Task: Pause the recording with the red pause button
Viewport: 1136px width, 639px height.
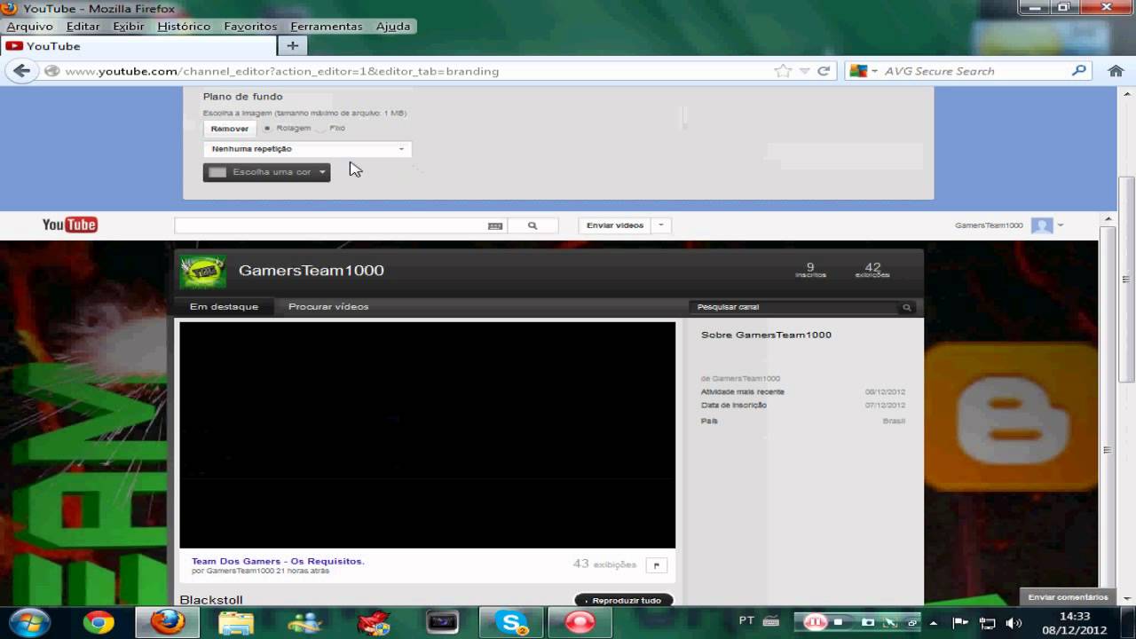Action: pos(815,622)
